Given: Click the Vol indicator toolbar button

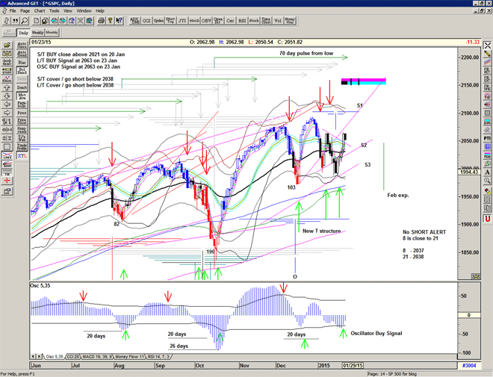Looking at the screenshot, I should click(276, 20).
